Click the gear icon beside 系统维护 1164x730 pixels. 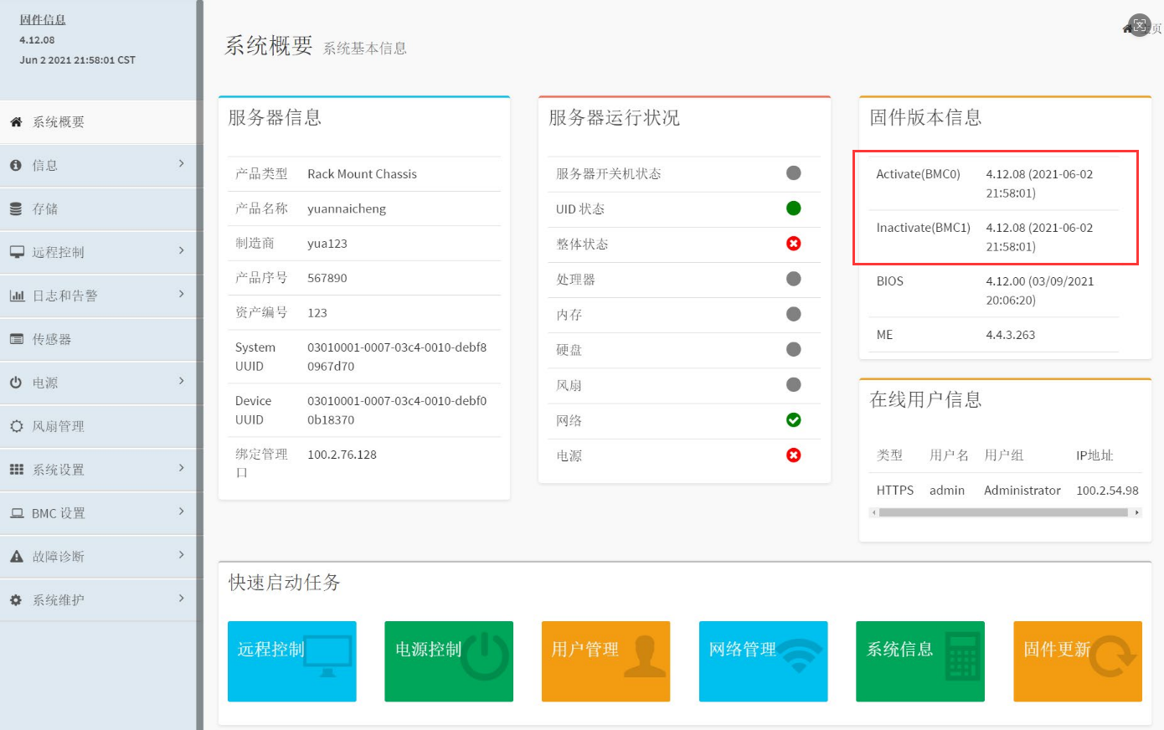tap(16, 600)
